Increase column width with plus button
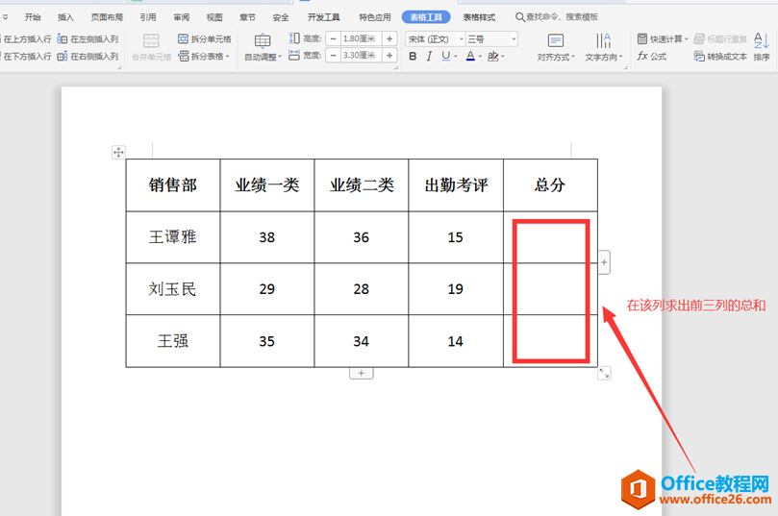The width and height of the screenshot is (778, 516). pyautogui.click(x=389, y=56)
